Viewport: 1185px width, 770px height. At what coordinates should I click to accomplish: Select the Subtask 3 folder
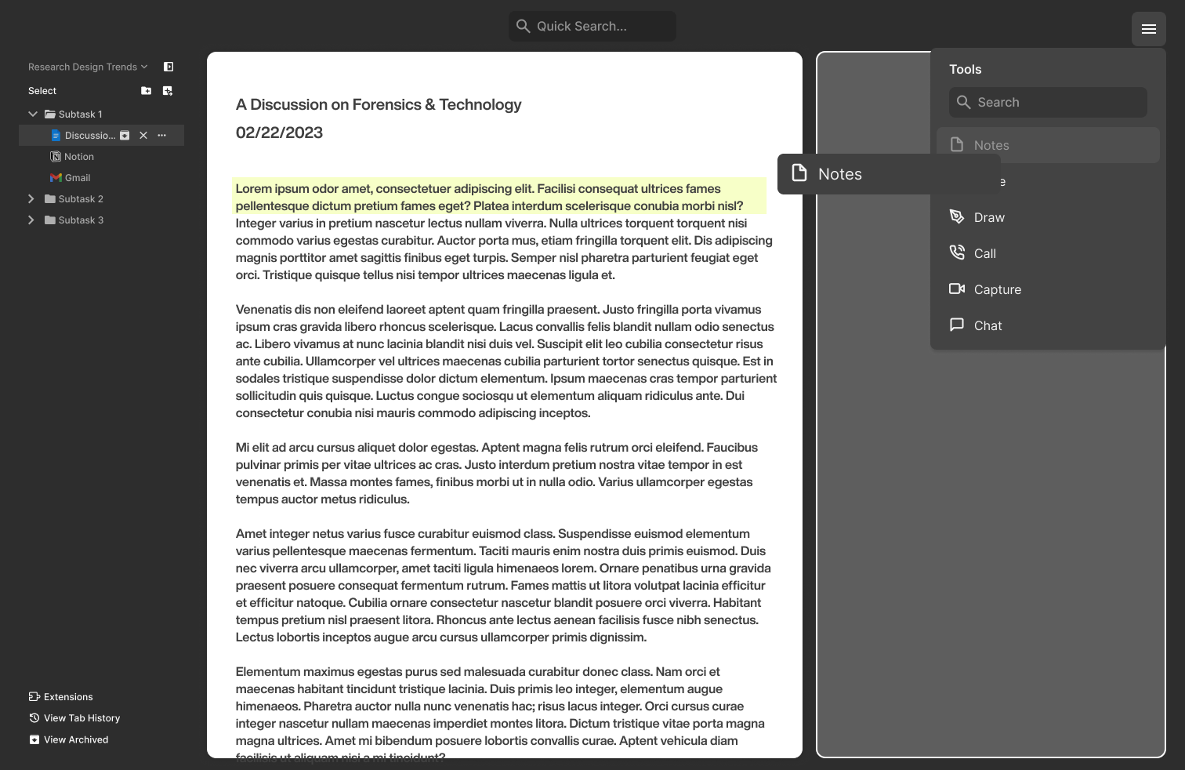click(74, 220)
